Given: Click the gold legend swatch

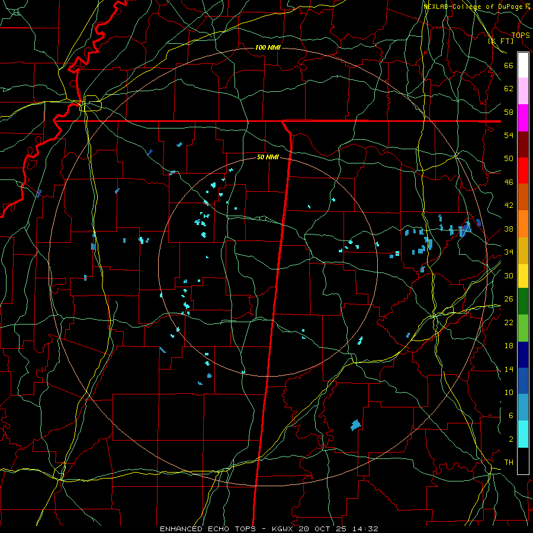Looking at the screenshot, I should tap(523, 251).
